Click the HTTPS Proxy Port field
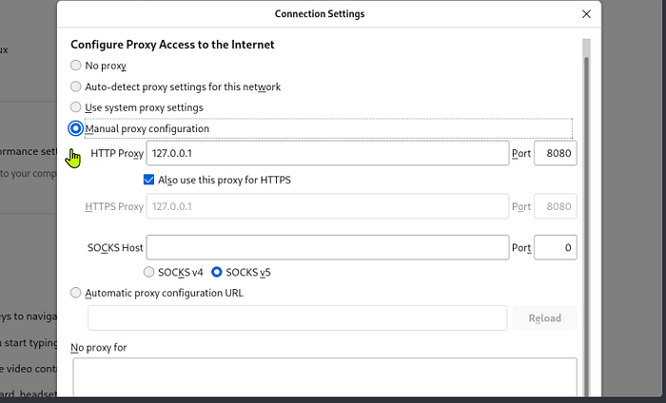Viewport: 666px width, 403px height. tap(555, 206)
